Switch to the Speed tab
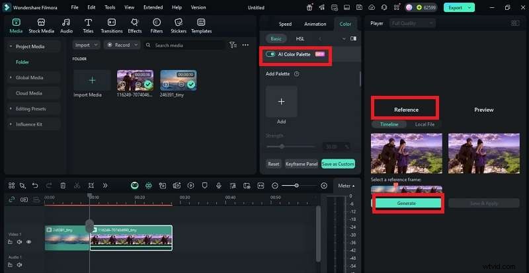Image resolution: width=529 pixels, height=273 pixels. [285, 24]
